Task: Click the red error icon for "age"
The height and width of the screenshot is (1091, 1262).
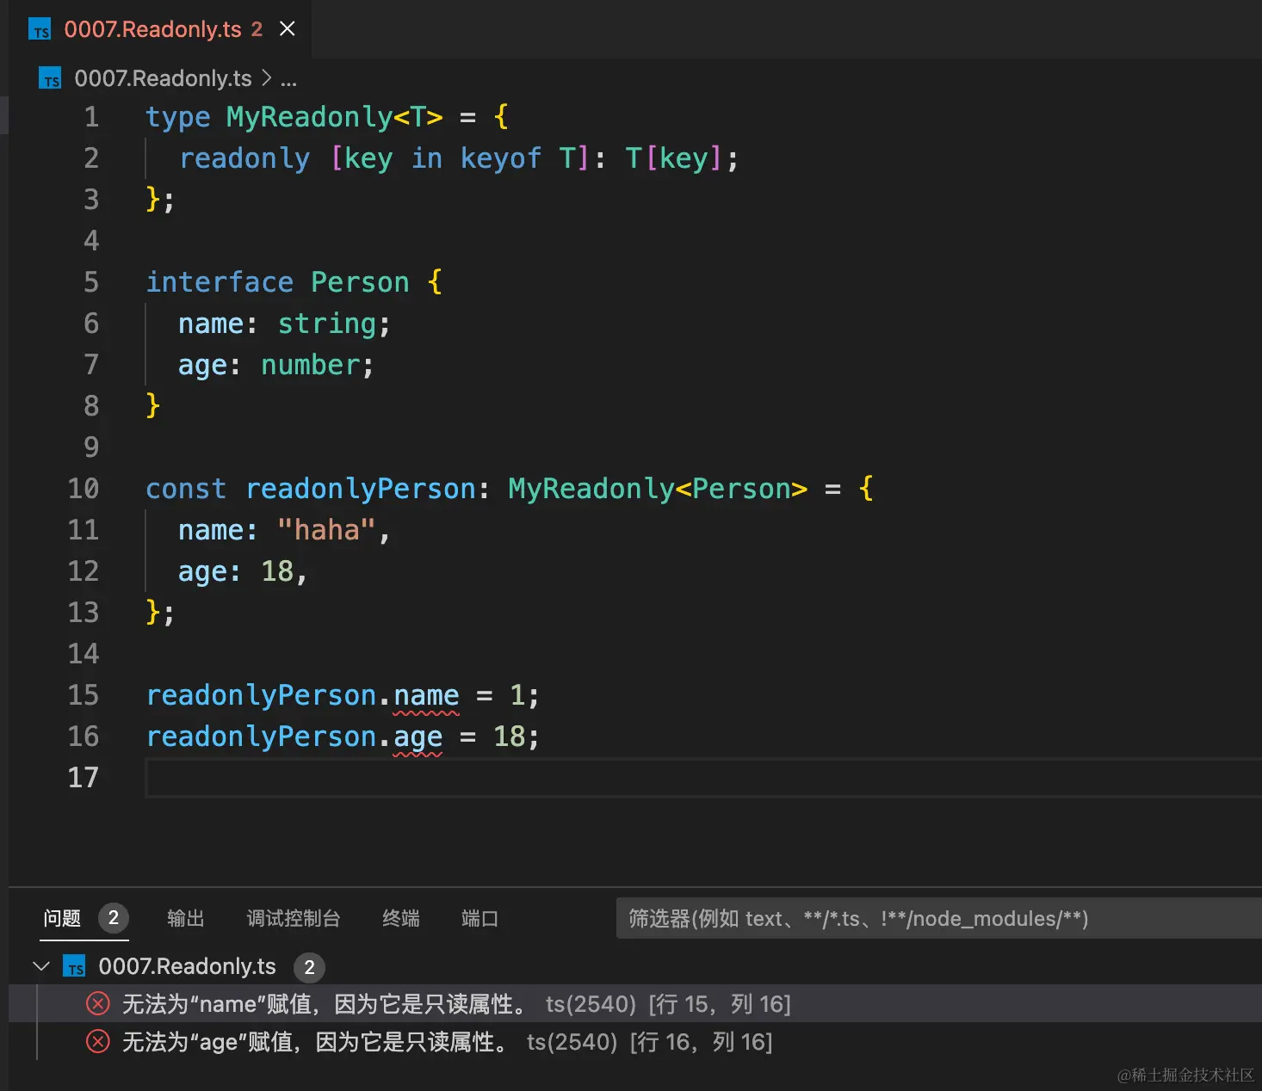Action: point(98,1041)
